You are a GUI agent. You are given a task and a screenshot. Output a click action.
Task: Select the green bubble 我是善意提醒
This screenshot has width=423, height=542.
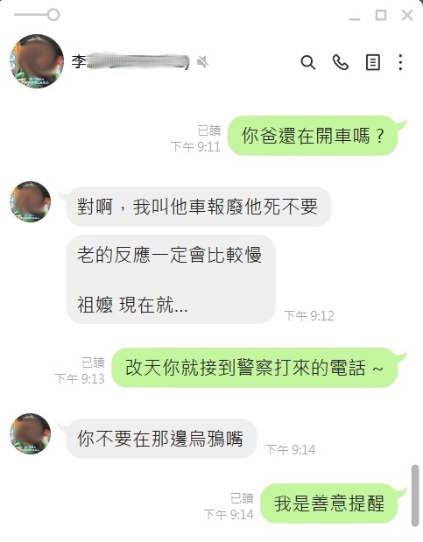point(329,503)
